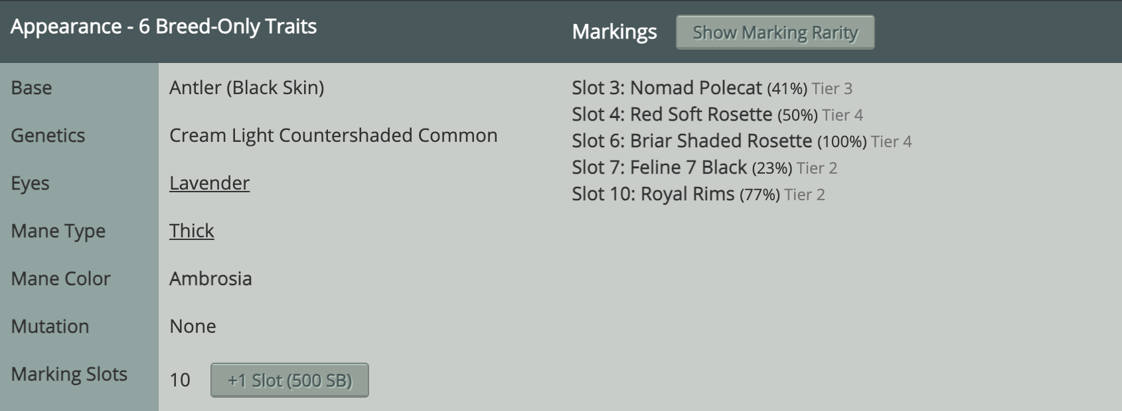
Task: Click the Marking Slots label
Action: click(69, 374)
